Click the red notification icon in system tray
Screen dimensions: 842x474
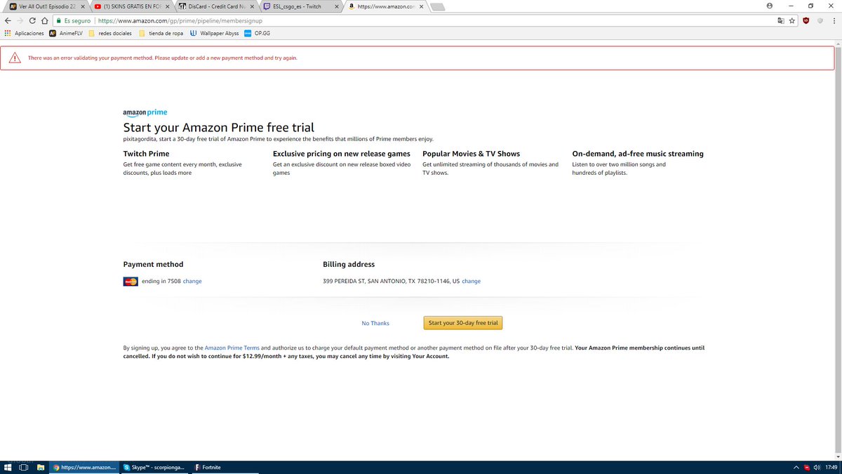pos(807,467)
